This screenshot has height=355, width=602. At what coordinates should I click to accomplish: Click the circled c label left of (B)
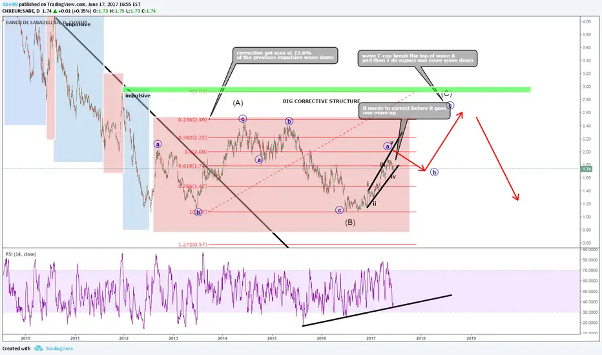point(339,210)
